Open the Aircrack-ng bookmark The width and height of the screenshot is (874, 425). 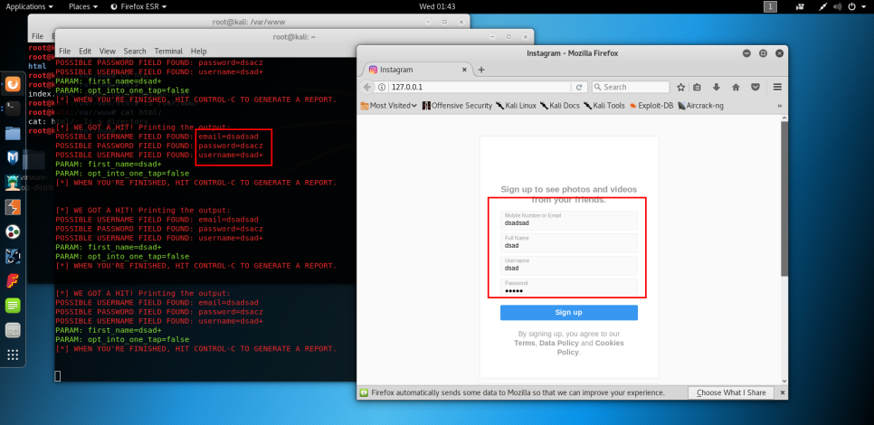(x=700, y=105)
